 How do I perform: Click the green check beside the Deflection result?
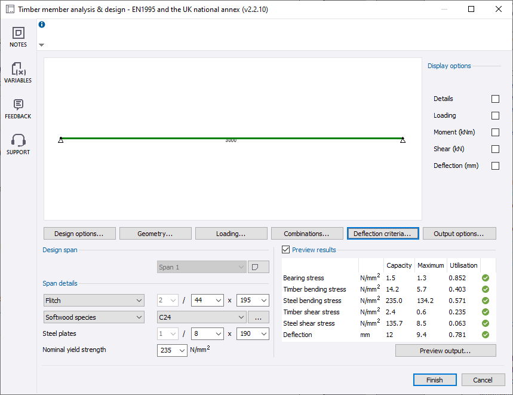click(x=485, y=335)
